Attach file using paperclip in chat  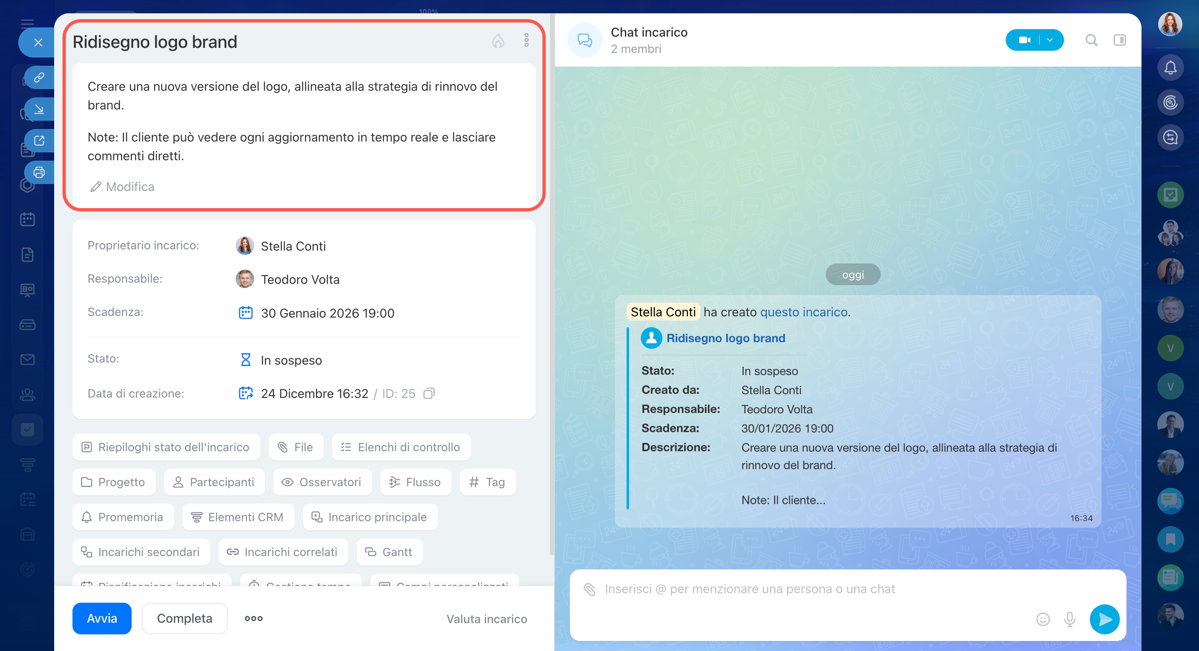pos(589,589)
